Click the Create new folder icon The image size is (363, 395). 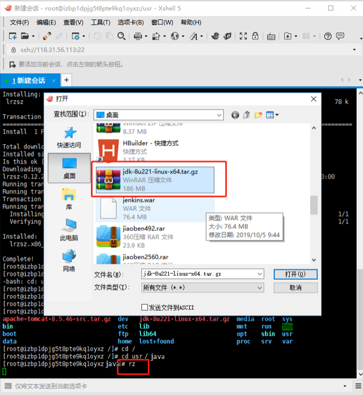[258, 115]
